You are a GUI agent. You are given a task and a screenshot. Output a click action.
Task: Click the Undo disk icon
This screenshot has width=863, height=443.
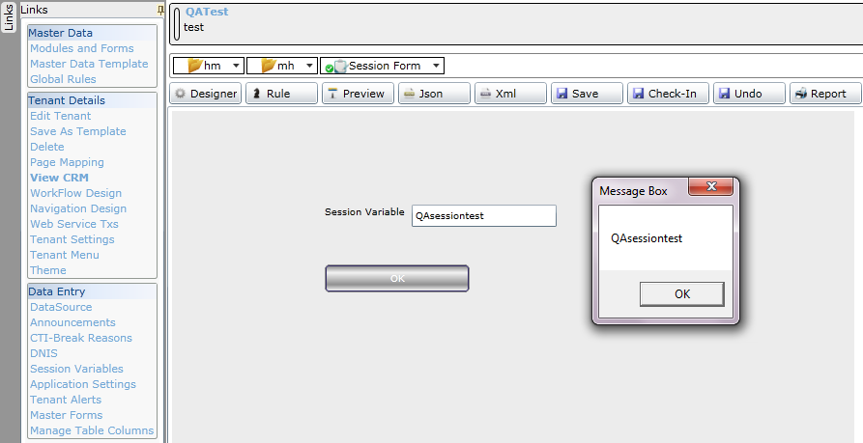[x=724, y=94]
